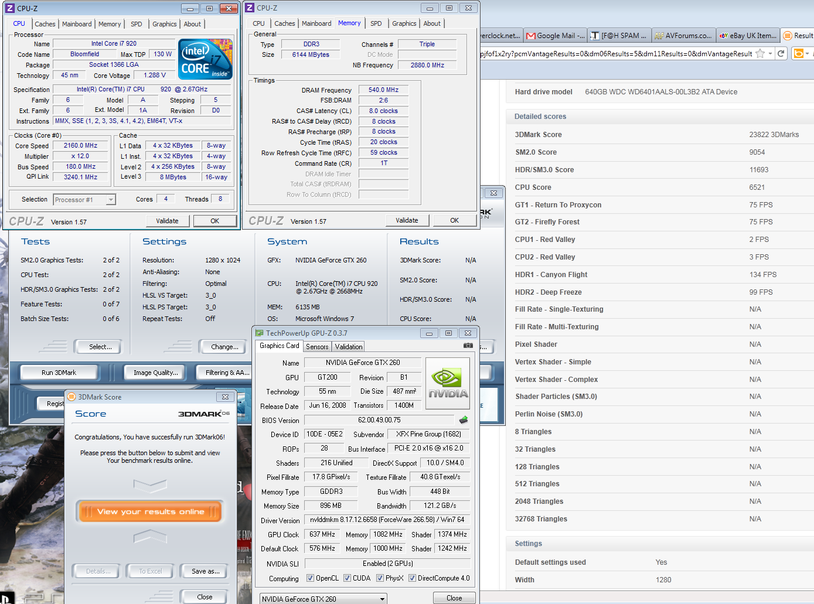Toggle the DirectCompute 4.0 checkbox
This screenshot has height=604, width=814.
412,578
